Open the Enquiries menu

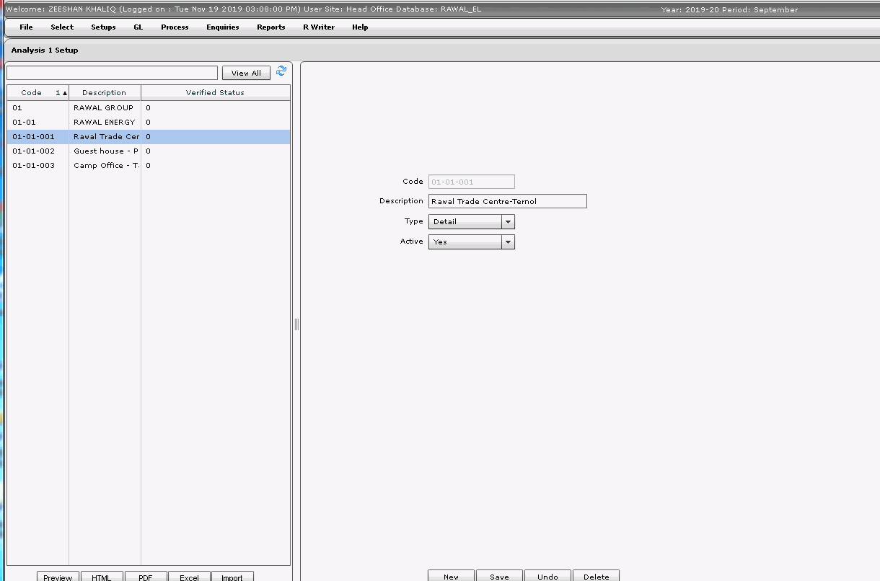tap(222, 27)
